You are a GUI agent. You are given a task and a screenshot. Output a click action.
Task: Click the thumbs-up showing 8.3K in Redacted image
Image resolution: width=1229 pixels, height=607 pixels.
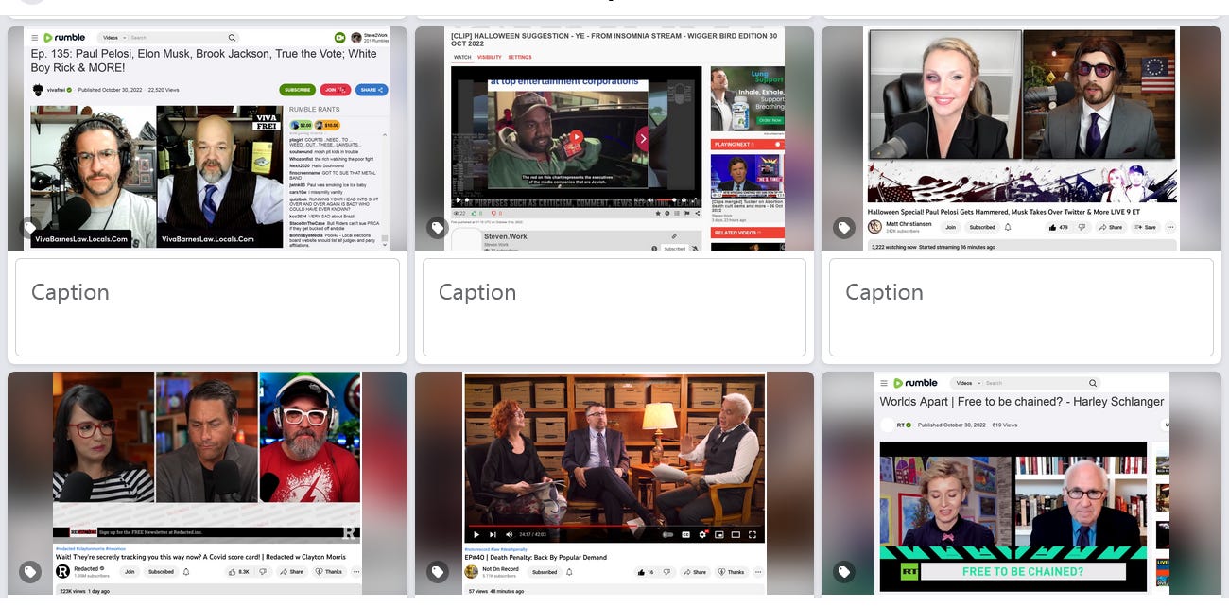coord(239,571)
